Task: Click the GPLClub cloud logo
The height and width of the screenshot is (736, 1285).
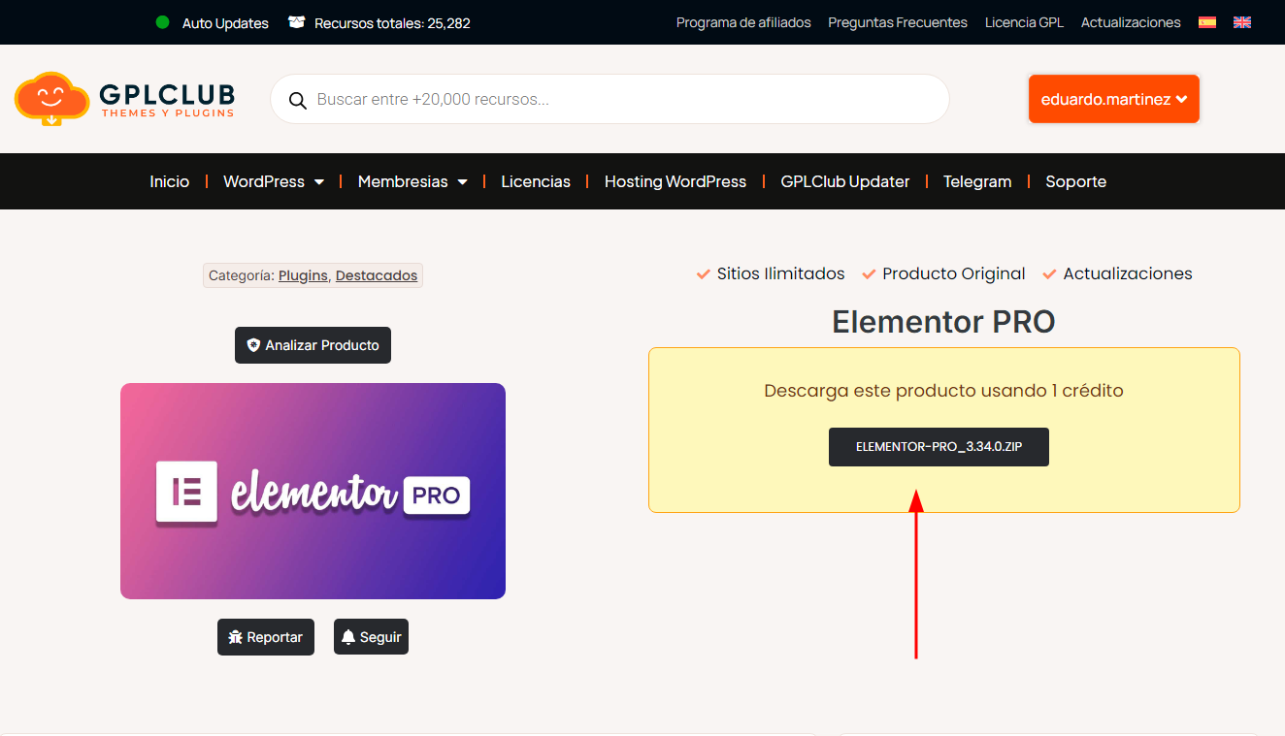Action: [x=125, y=99]
